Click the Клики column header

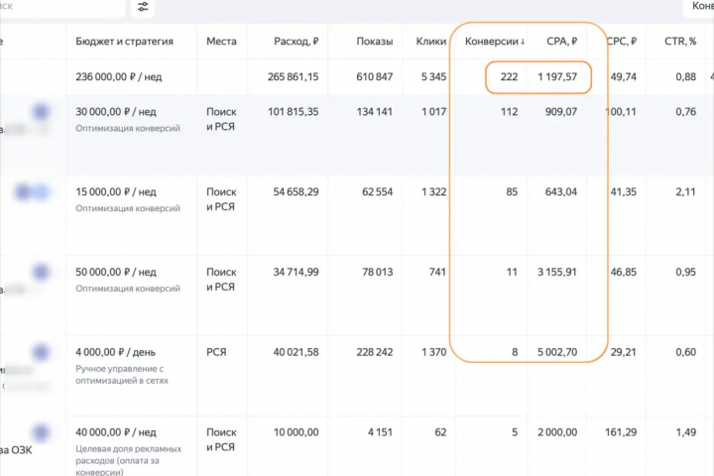[x=430, y=42]
